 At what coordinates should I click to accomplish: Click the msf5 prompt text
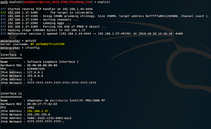4,2
